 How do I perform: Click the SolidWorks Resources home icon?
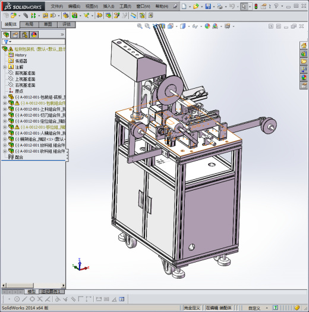304,45
